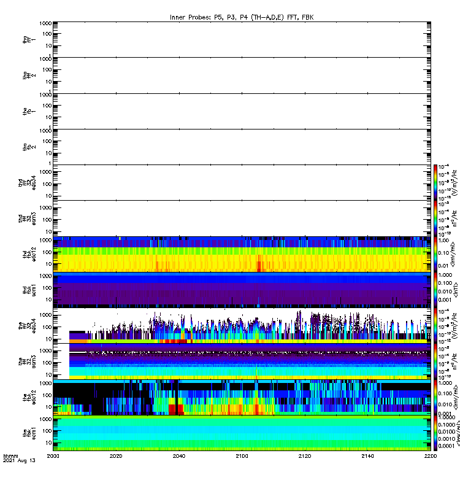This screenshot has width=460, height=491.
Task: Click the 'the fbk edc12' spectrogram panel
Action: tap(242, 397)
